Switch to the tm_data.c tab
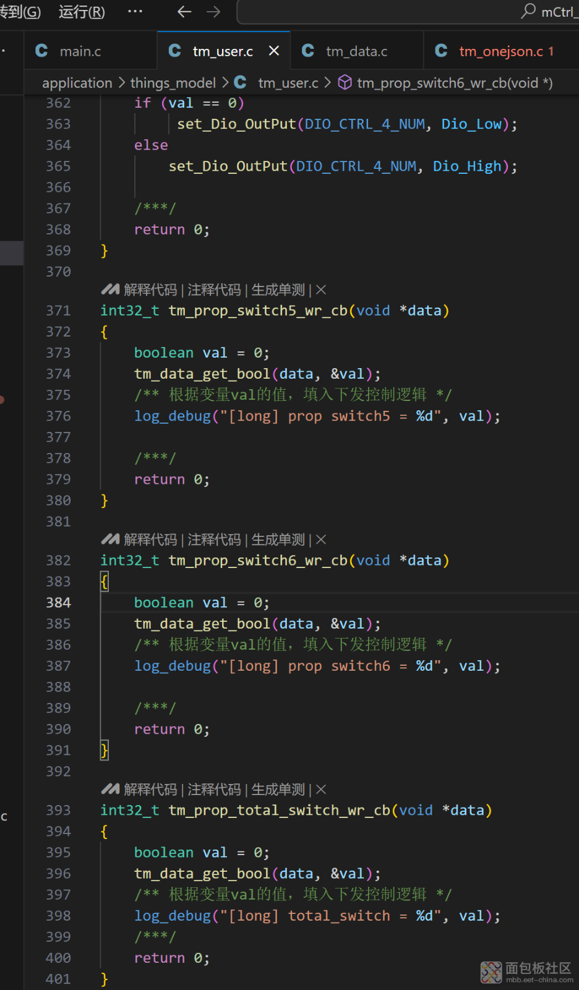Screen dimensions: 579x990 point(356,51)
